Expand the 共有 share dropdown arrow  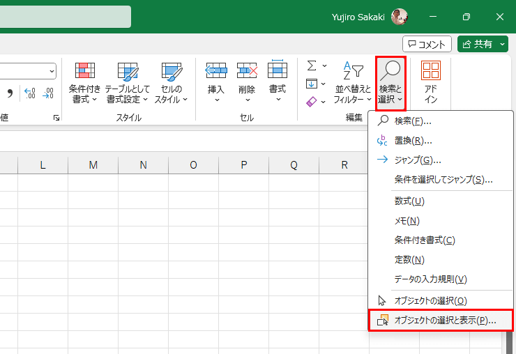click(x=502, y=44)
